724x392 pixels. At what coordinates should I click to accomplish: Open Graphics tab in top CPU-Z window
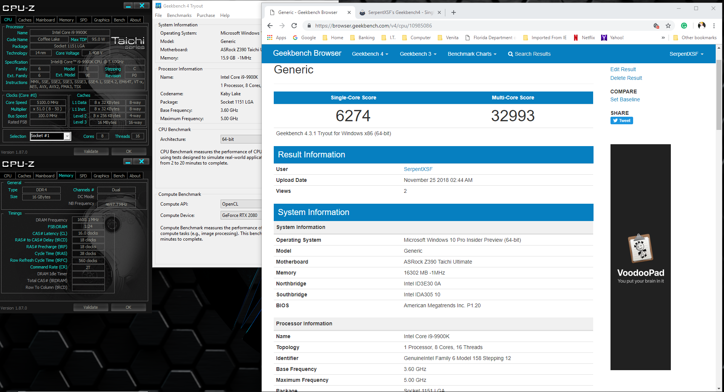[102, 20]
